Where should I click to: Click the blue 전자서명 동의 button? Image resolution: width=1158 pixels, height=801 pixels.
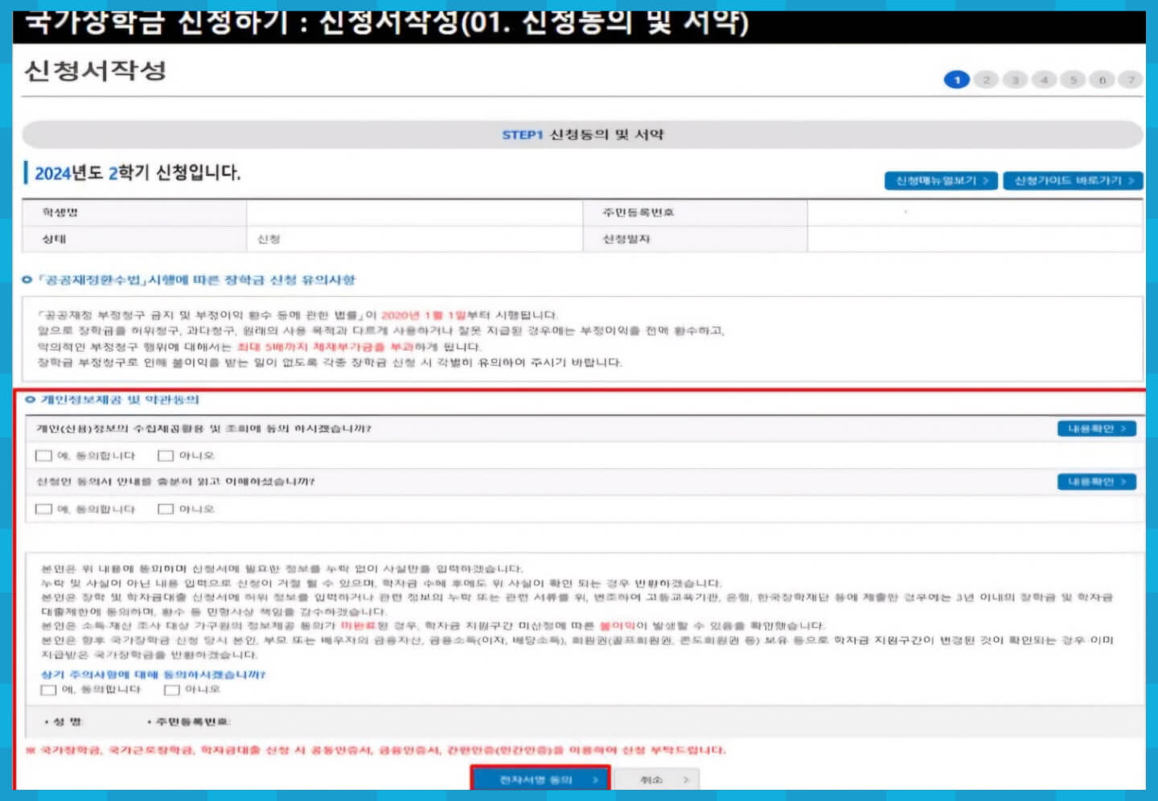(540, 778)
